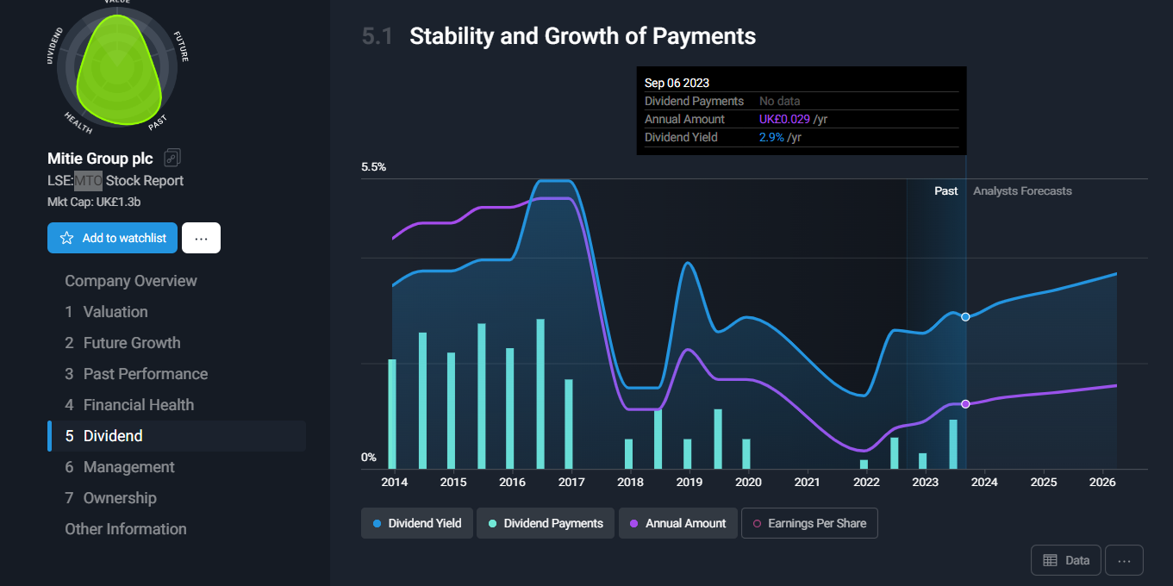This screenshot has width=1173, height=586.
Task: Click the 2021 x-axis label
Action: click(807, 482)
